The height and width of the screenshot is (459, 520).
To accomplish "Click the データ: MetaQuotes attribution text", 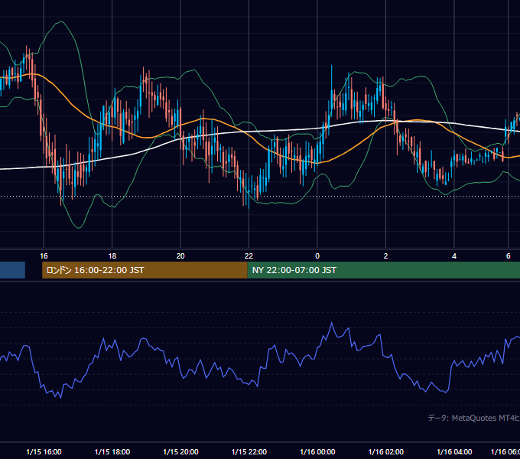I will (473, 418).
